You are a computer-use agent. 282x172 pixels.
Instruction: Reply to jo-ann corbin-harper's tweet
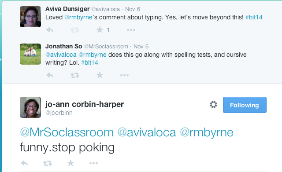click(x=24, y=163)
